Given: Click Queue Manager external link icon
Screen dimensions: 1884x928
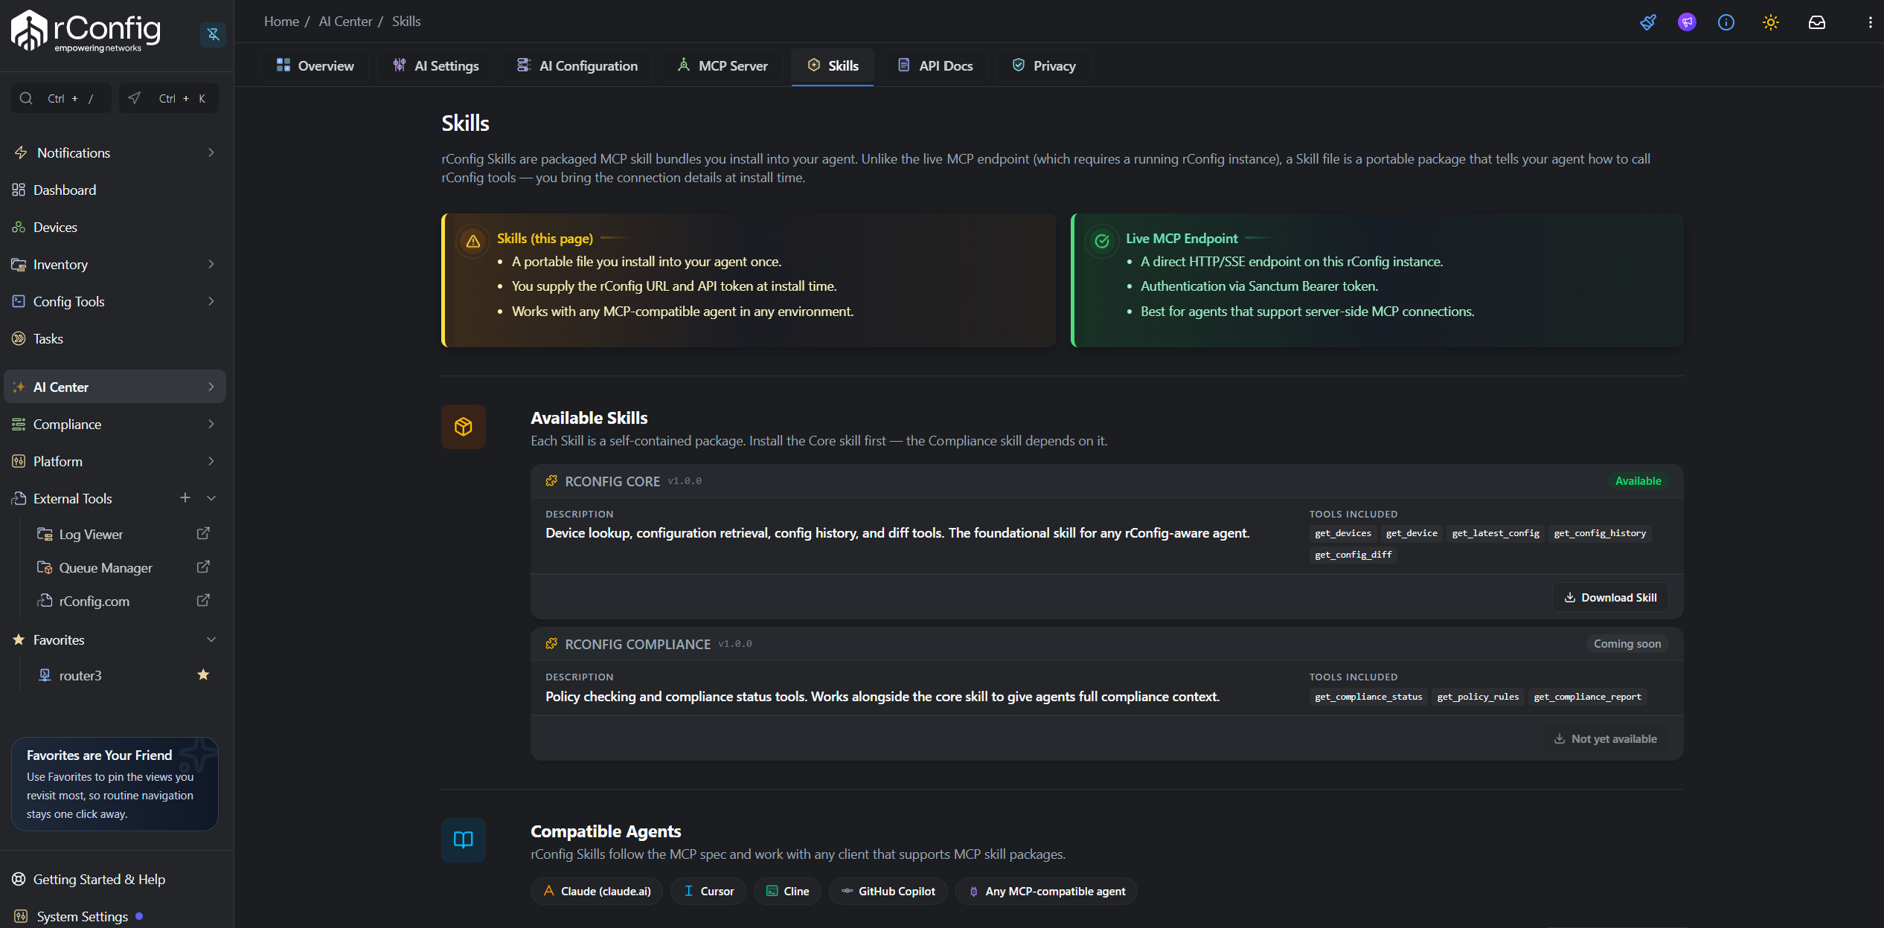Looking at the screenshot, I should [203, 567].
